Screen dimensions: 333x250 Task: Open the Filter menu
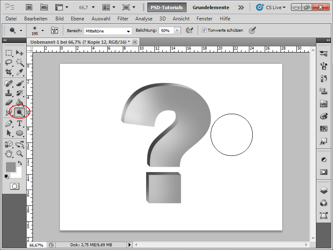tap(123, 19)
